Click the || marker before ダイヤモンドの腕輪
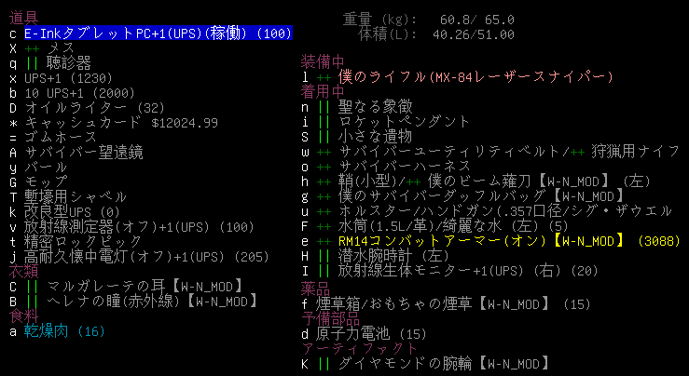Image resolution: width=689 pixels, height=376 pixels. 324,362
